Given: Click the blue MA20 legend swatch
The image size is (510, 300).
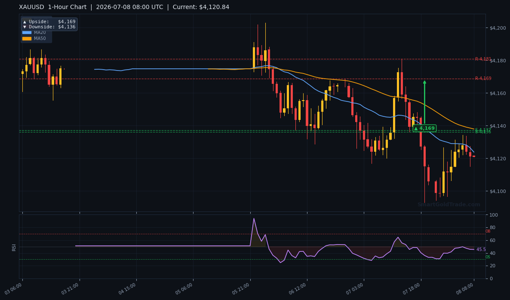Looking at the screenshot, I should (x=27, y=33).
